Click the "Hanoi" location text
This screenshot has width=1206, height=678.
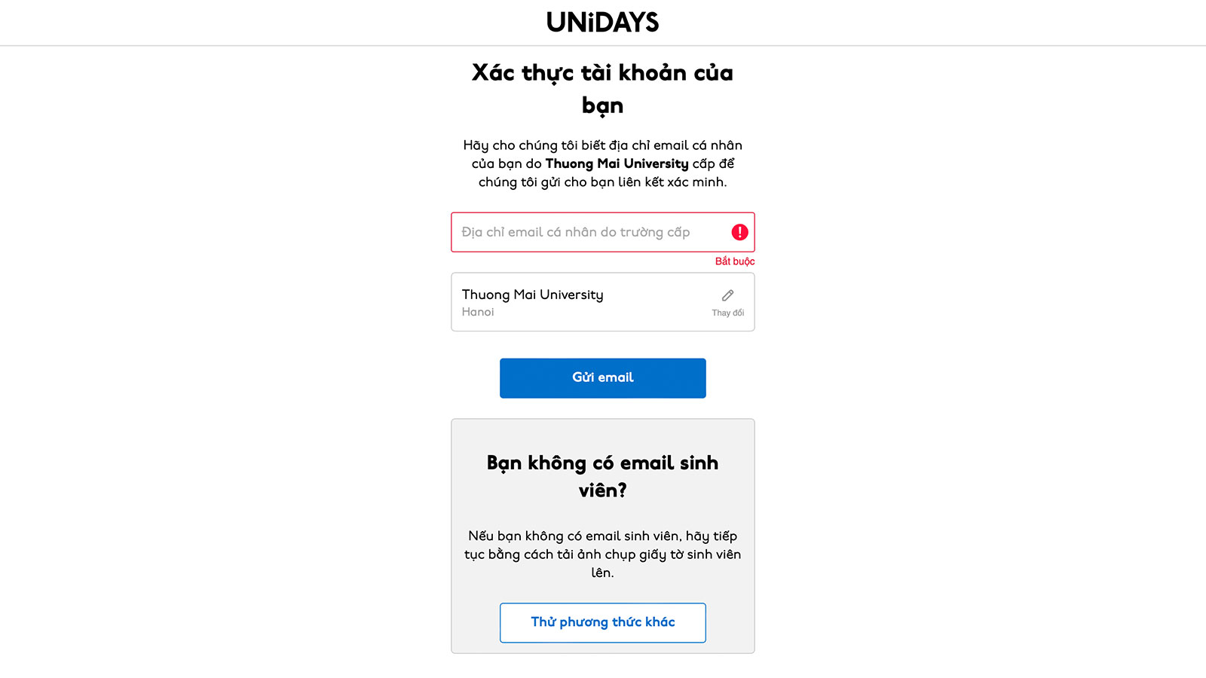(x=478, y=312)
